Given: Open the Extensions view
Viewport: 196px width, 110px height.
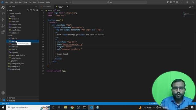Looking at the screenshot, I should (3, 32).
